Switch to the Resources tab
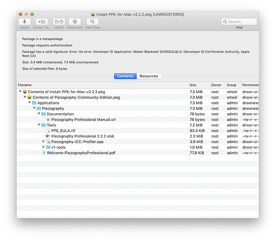Viewport: 275px width, 240px height. pyautogui.click(x=149, y=76)
